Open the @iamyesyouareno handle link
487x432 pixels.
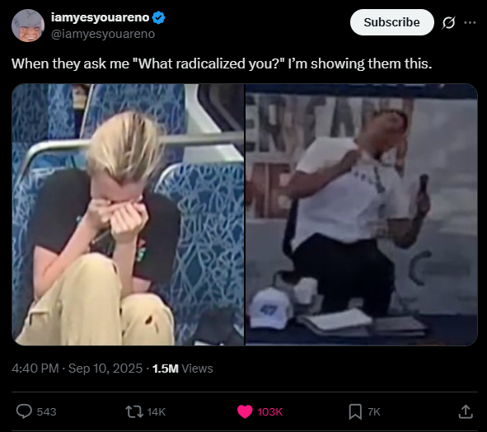[x=103, y=34]
